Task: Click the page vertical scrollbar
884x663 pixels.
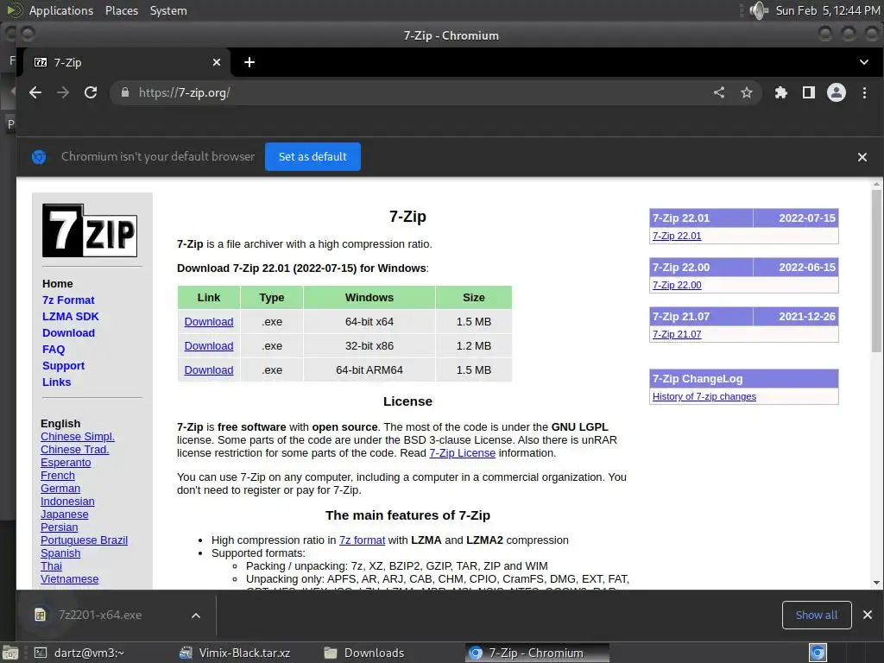Action: 876,270
